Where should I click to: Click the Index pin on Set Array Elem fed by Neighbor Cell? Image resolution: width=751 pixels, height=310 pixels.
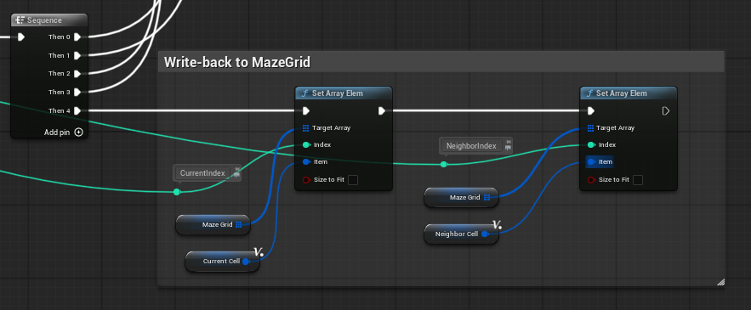click(591, 145)
